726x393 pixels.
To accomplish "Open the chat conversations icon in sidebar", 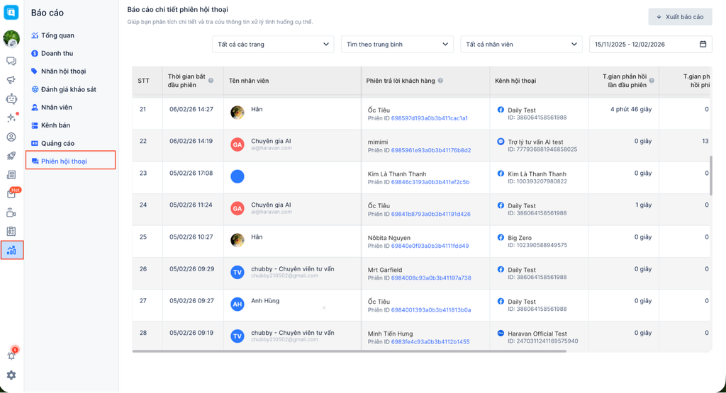I will coord(11,62).
